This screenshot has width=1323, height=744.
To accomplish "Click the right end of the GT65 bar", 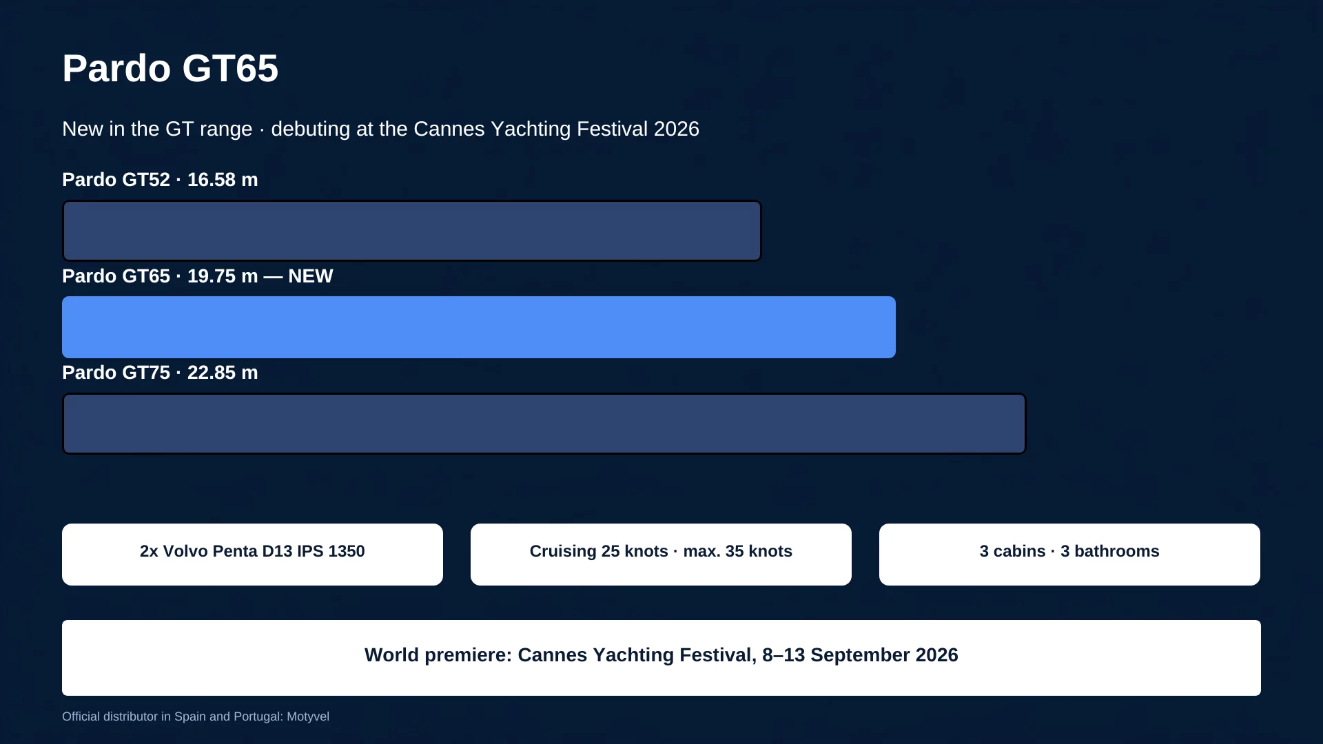I will pos(889,327).
